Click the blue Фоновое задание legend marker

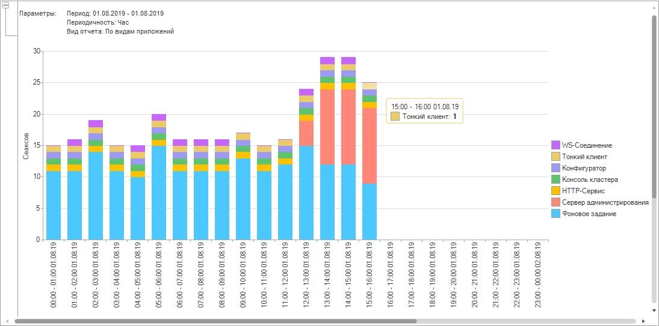(555, 214)
